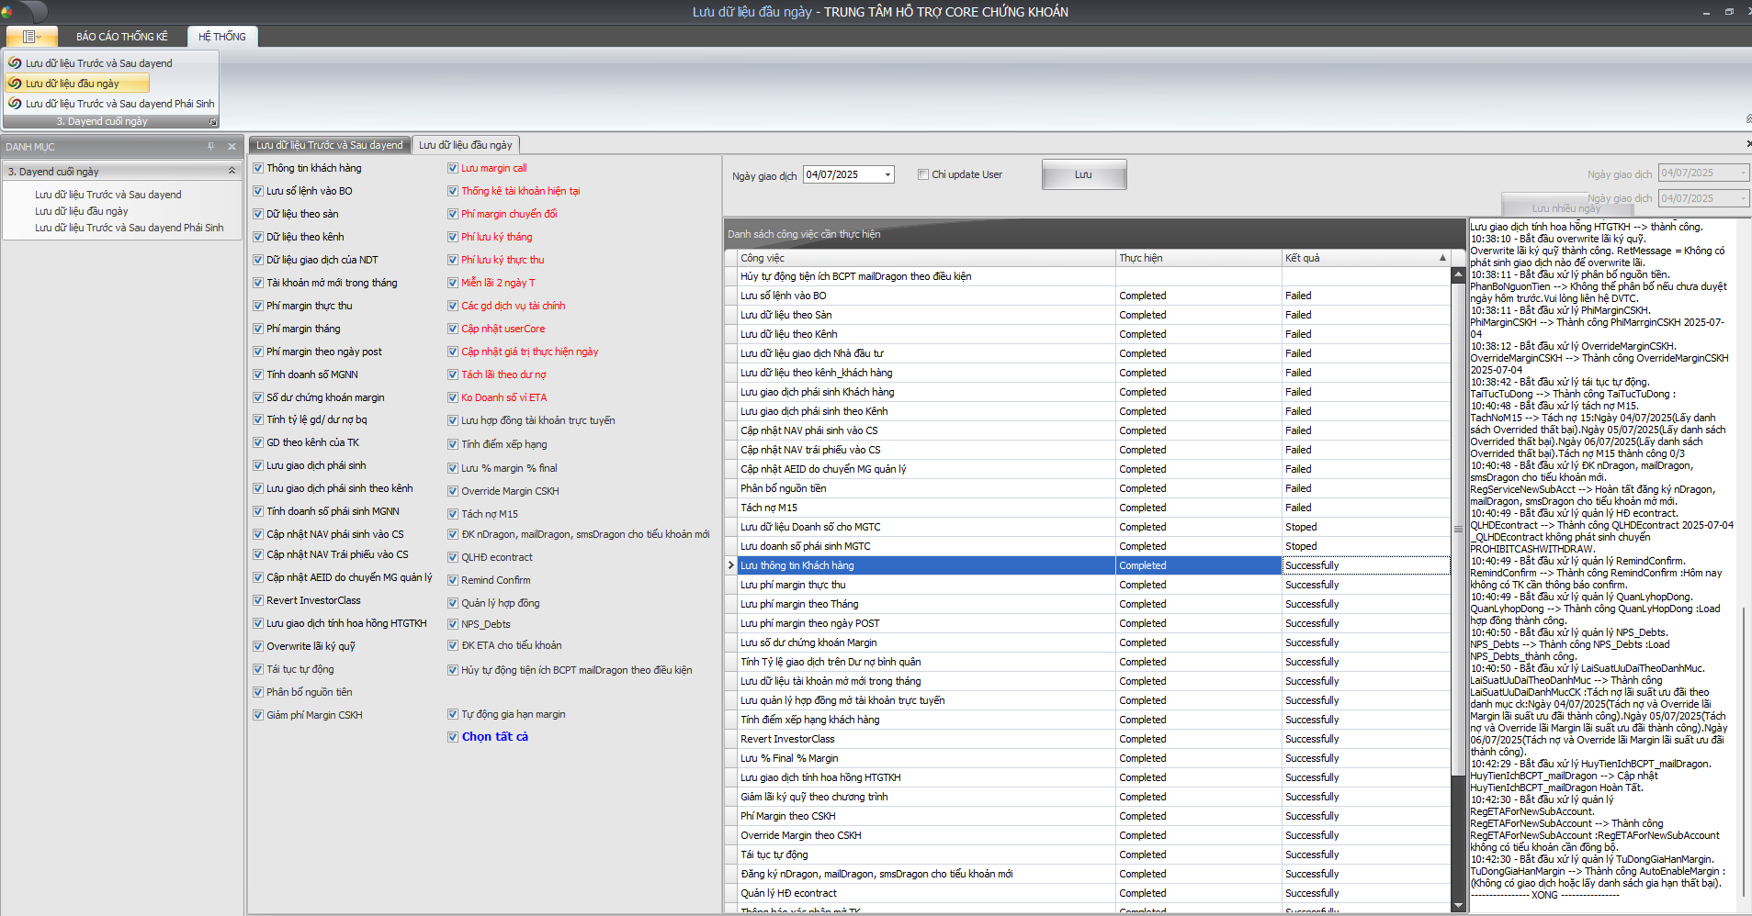
Task: Restore down the application window
Action: tap(1729, 12)
